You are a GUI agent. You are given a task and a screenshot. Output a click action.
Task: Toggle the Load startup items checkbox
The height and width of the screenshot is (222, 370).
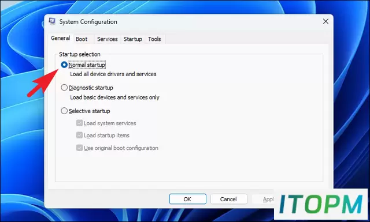79,136
